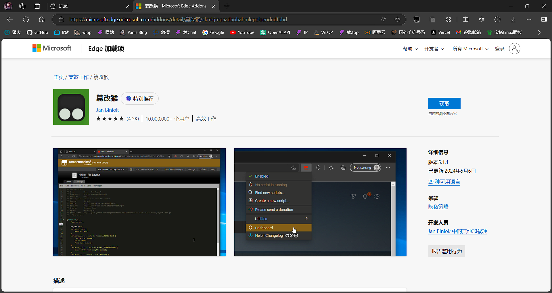Click the Microsoft logo

click(x=52, y=48)
